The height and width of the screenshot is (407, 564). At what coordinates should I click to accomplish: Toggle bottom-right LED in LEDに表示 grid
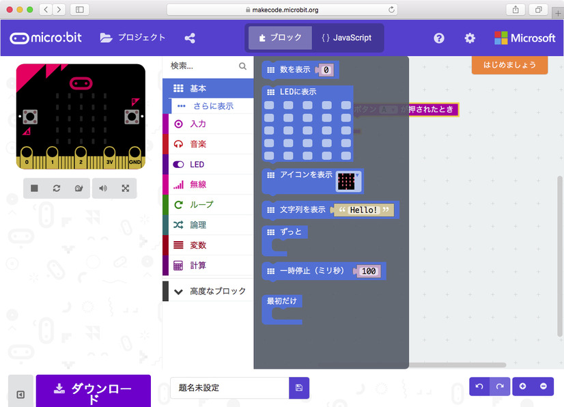(x=346, y=156)
